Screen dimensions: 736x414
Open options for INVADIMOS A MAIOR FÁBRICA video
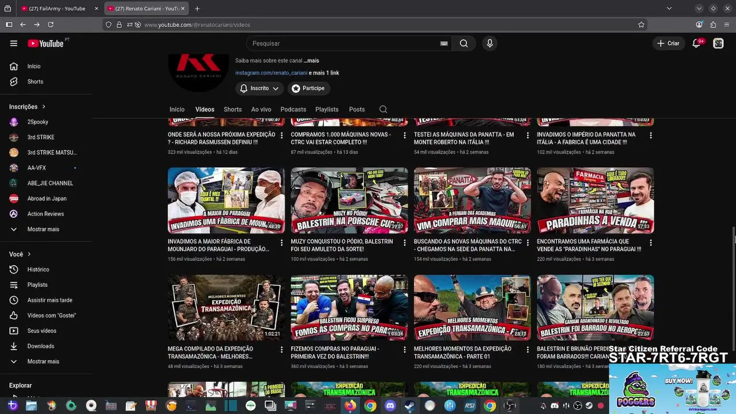(x=282, y=243)
